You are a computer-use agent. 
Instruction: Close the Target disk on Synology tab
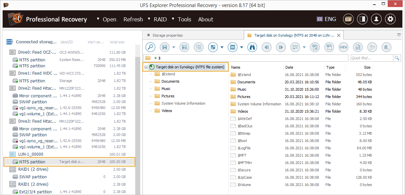339,35
